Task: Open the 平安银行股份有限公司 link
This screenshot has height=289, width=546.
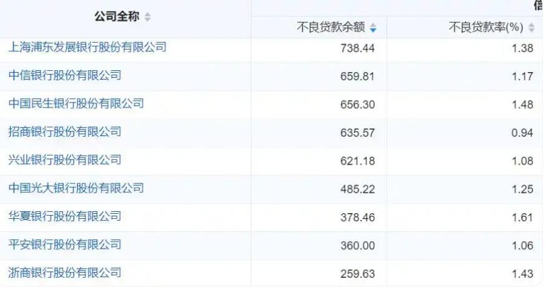Action: pos(65,244)
